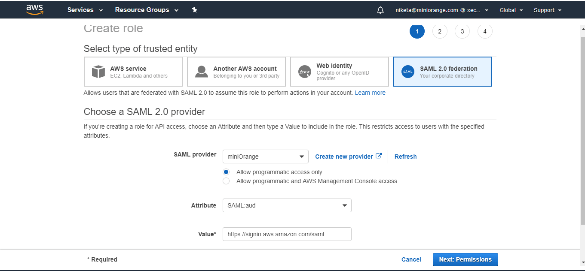Click the Next: Permissions button
The height and width of the screenshot is (271, 585).
click(x=465, y=259)
